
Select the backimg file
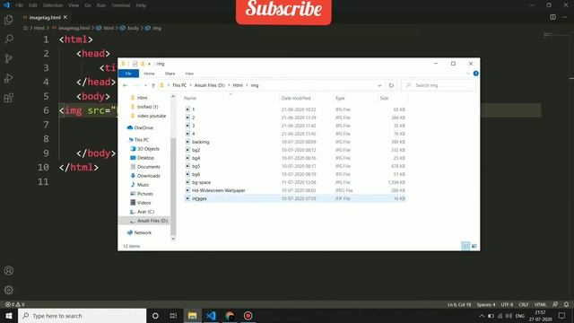pos(200,142)
